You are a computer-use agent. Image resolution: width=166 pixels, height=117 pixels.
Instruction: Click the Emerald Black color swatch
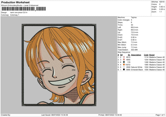coord(124,70)
